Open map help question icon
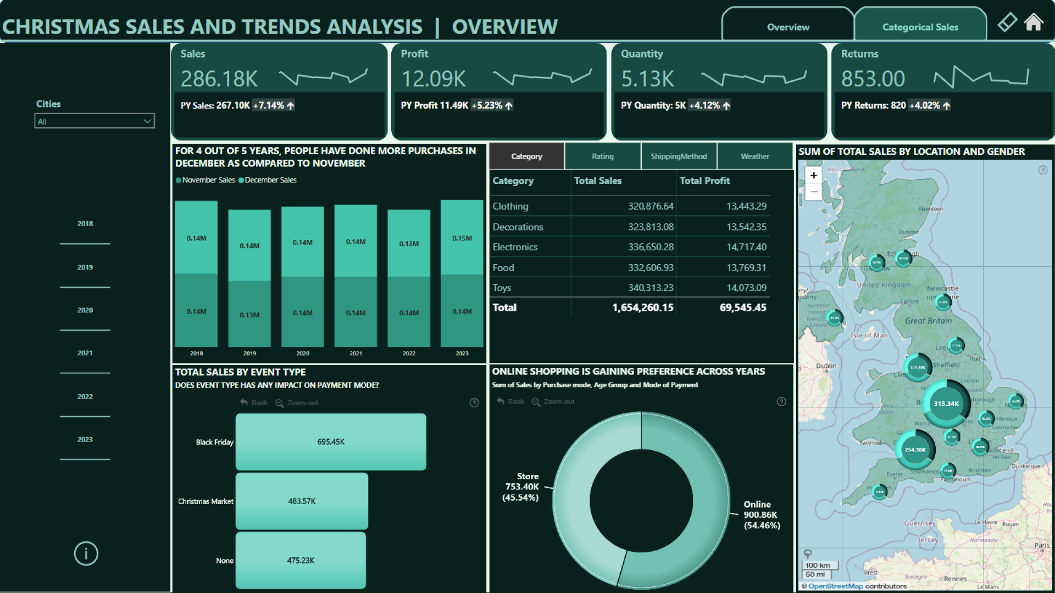1055x593 pixels. (1042, 170)
